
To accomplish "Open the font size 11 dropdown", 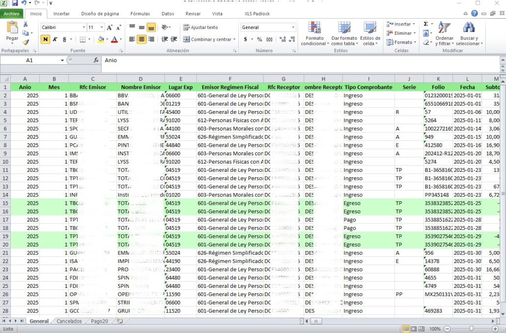I will click(102, 28).
